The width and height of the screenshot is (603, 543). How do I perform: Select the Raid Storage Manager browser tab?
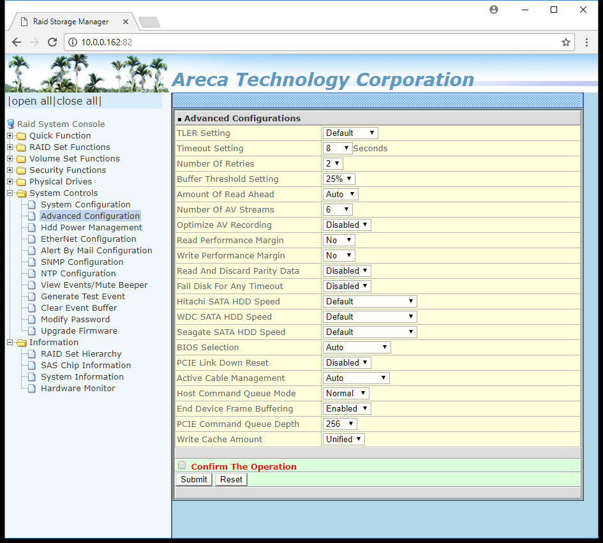(73, 22)
